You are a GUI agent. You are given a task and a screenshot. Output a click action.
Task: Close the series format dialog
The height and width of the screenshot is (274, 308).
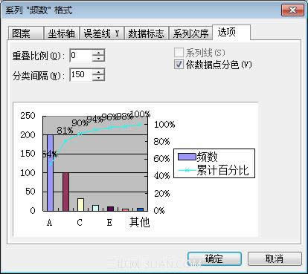click(x=292, y=10)
